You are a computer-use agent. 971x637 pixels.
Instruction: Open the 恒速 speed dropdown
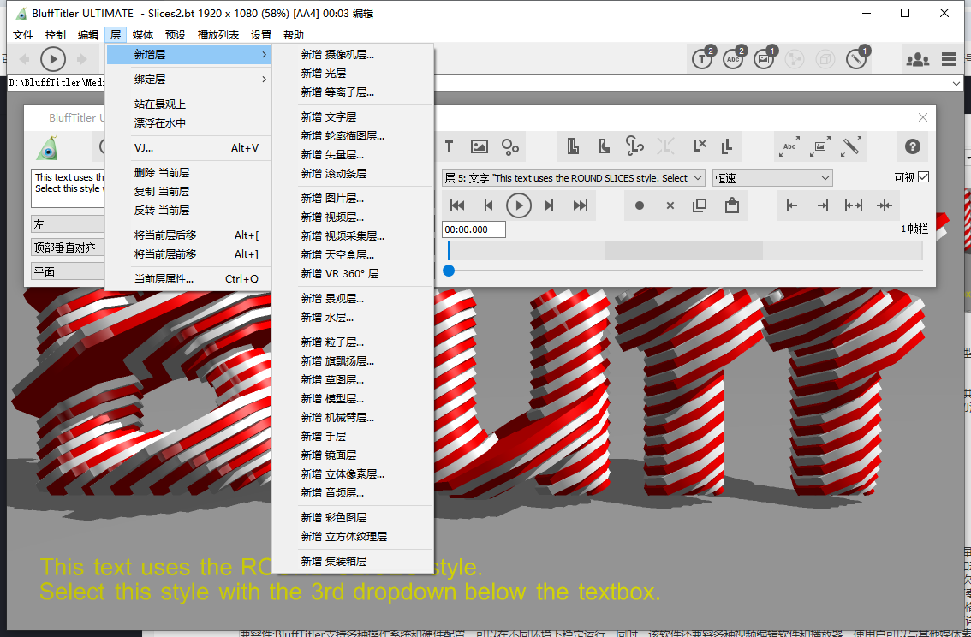772,178
